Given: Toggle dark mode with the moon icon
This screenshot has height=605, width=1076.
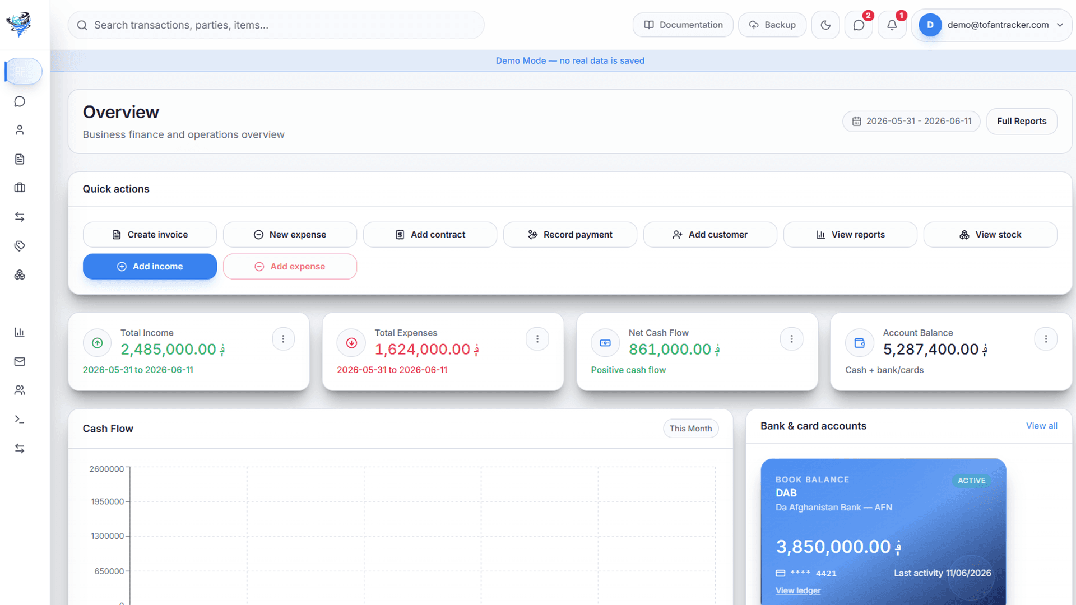Looking at the screenshot, I should (825, 25).
